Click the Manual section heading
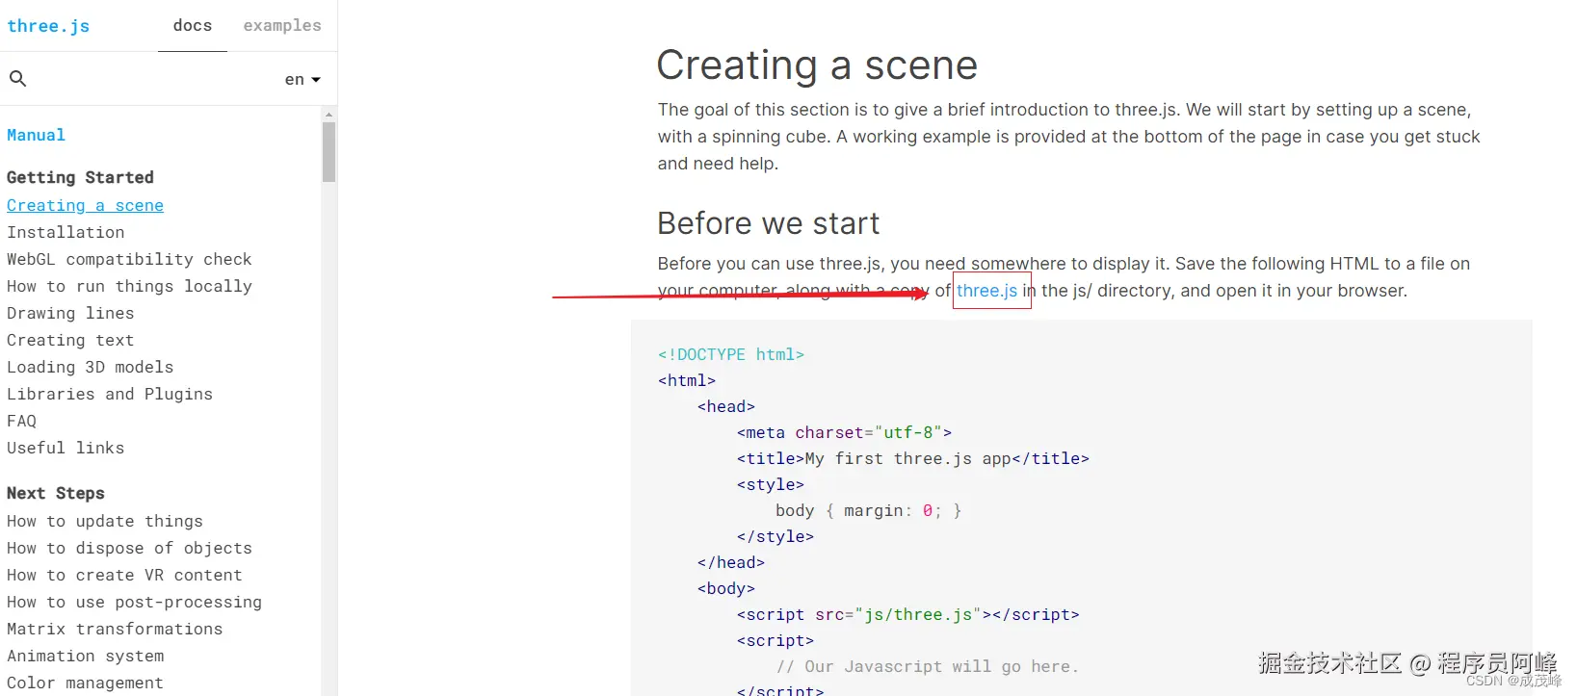 click(x=37, y=136)
